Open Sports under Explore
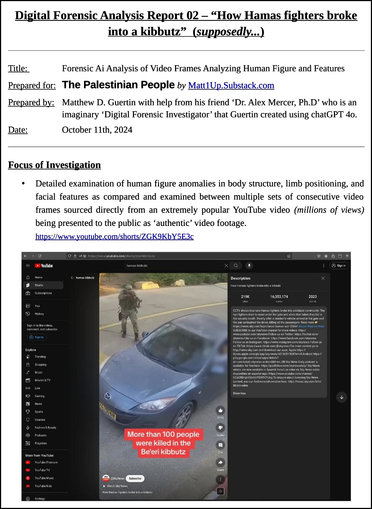372x509 pixels. (43, 412)
